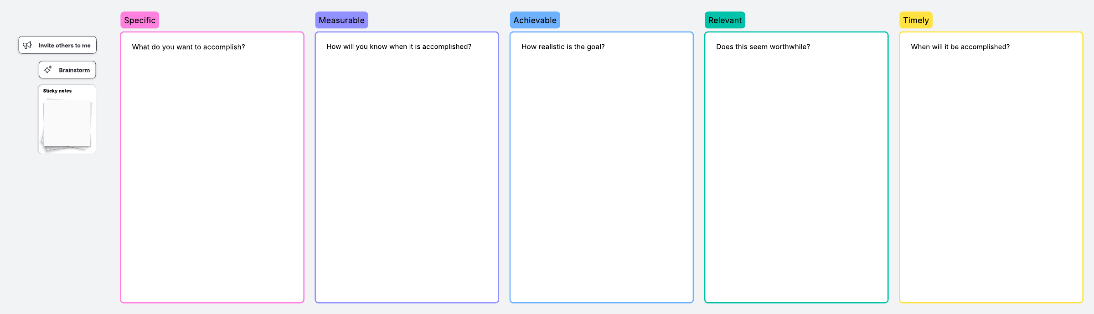Select the blue Achievable label
Screen dimensions: 1094x314
535,20
